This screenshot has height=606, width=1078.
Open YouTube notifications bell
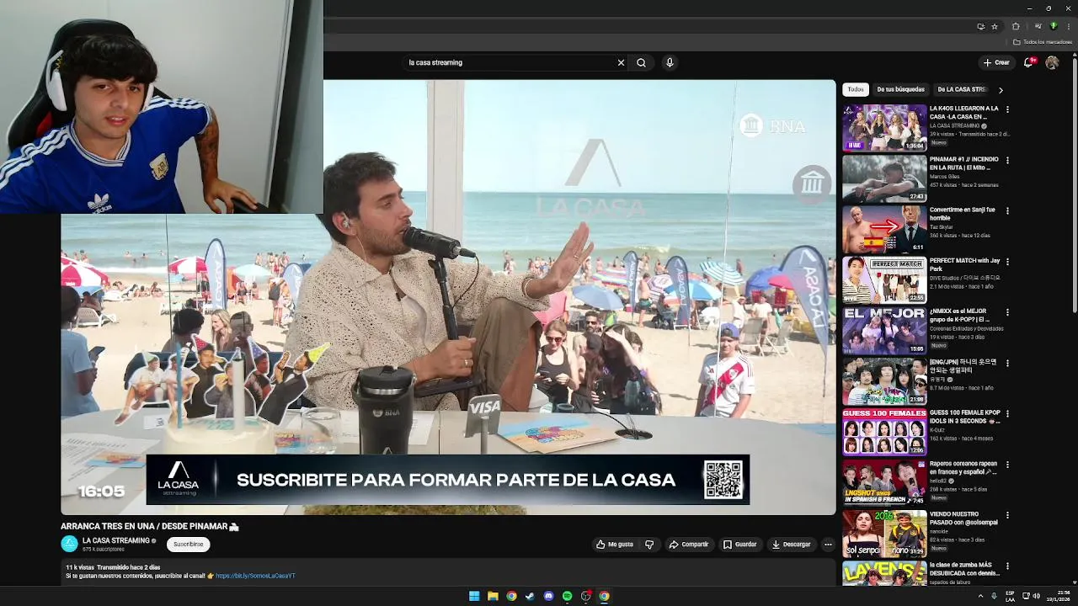1028,62
